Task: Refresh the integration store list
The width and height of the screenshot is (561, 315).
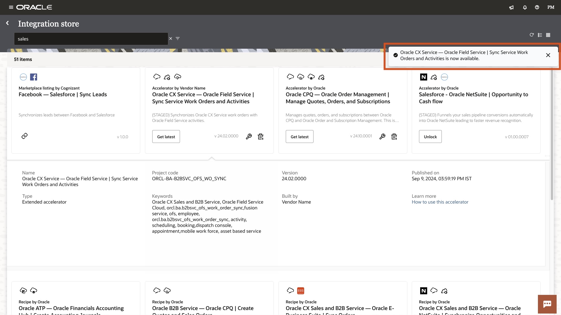Action: point(532,35)
